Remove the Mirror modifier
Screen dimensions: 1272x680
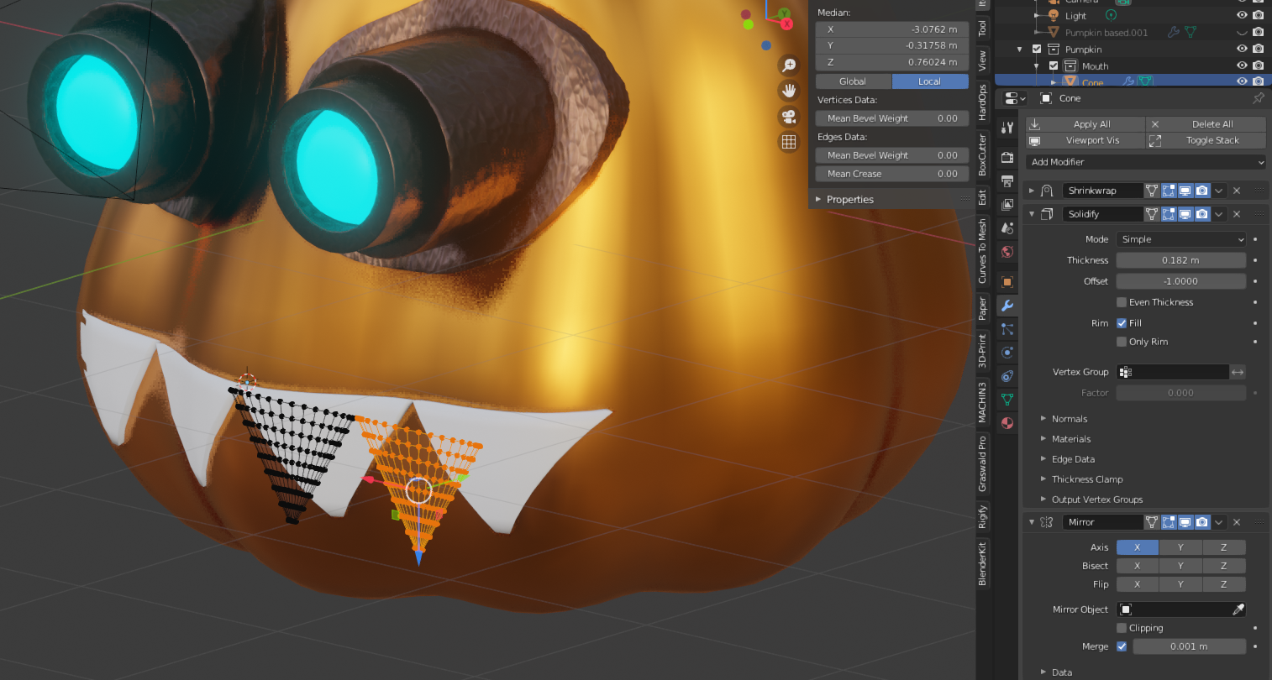click(1237, 522)
